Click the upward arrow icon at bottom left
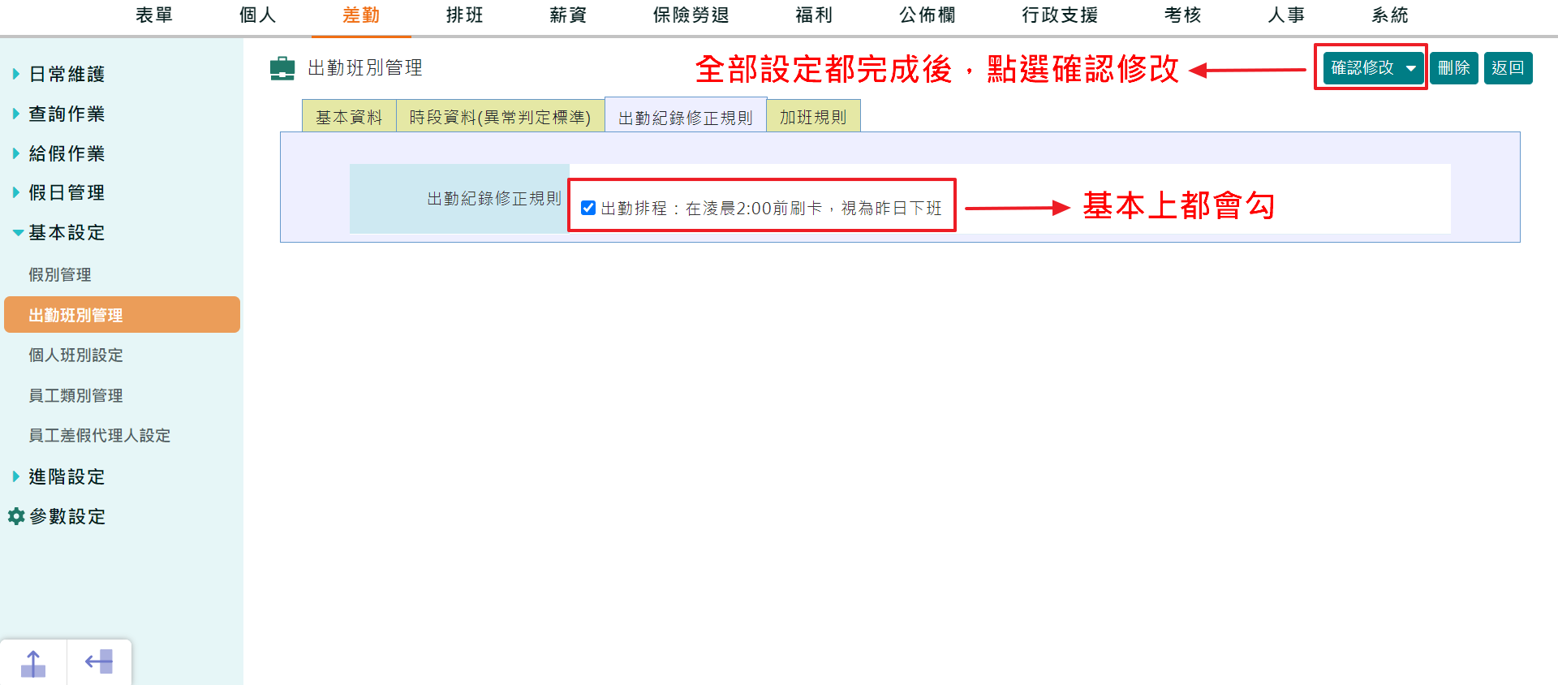 pyautogui.click(x=33, y=663)
